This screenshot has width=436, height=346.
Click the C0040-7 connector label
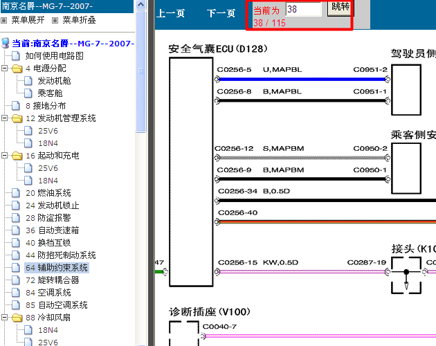point(219,327)
